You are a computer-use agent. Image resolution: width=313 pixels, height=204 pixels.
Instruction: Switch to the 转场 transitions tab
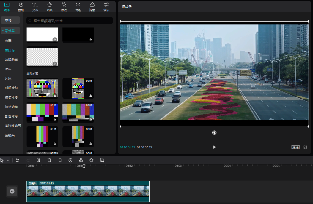[x=78, y=7]
